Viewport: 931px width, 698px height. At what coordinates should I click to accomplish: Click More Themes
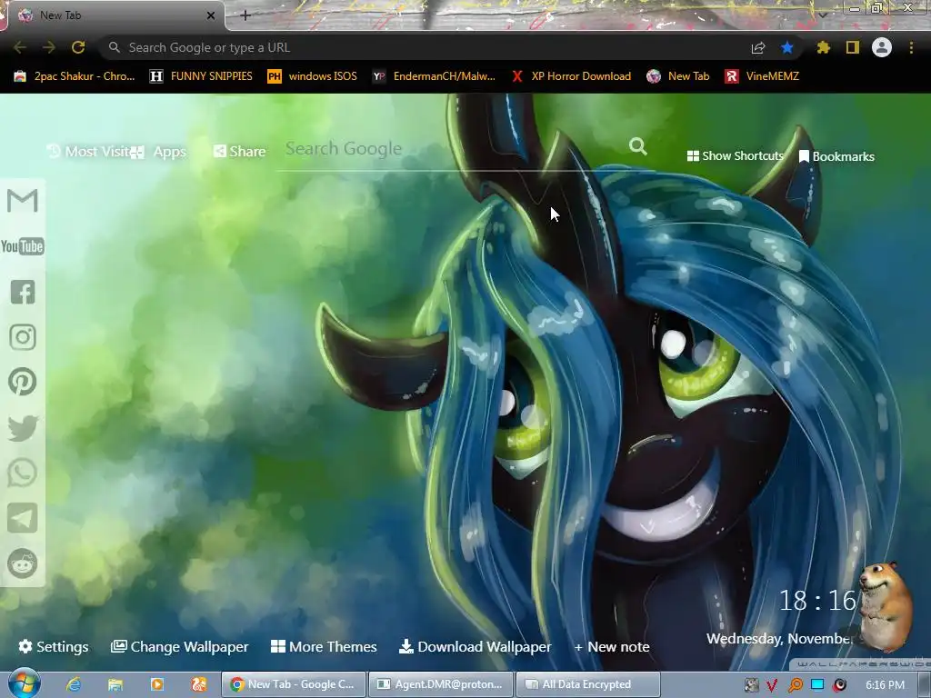pyautogui.click(x=324, y=646)
